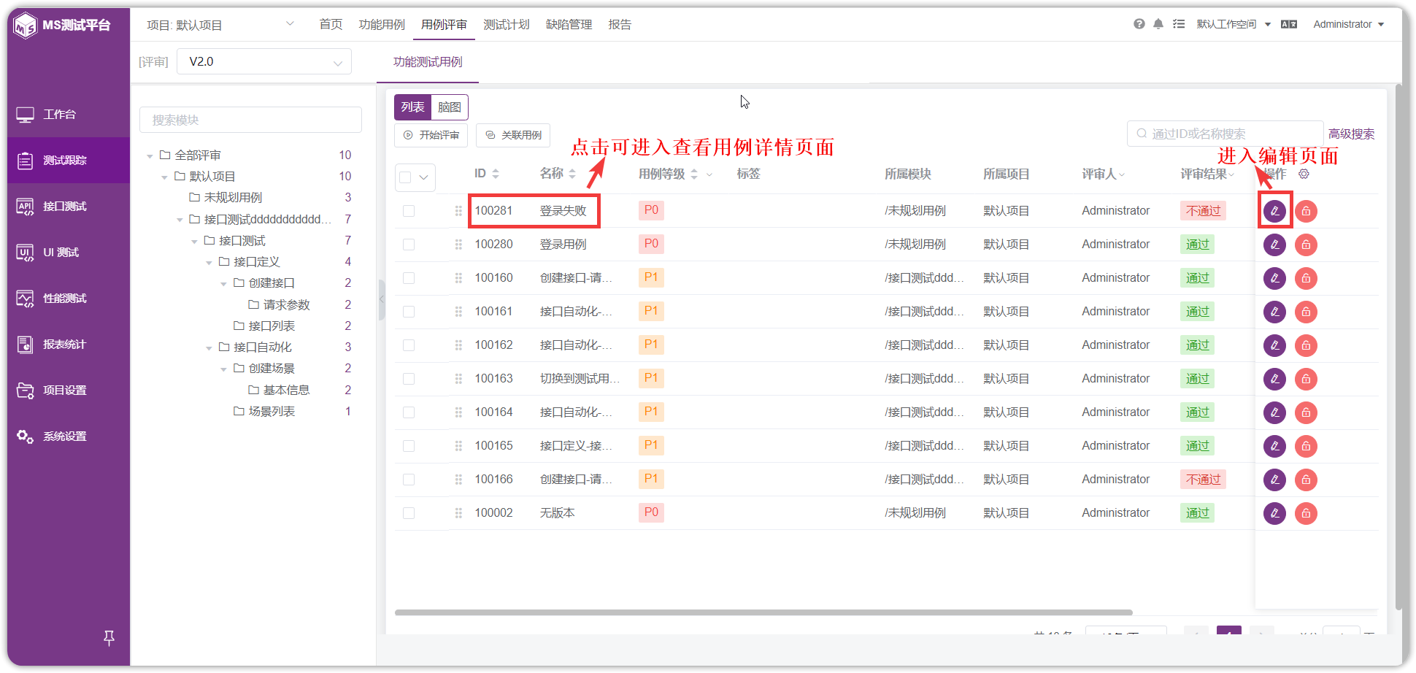This screenshot has height=673, width=1416.
Task: Open the Administrator user menu
Action: (x=1349, y=24)
